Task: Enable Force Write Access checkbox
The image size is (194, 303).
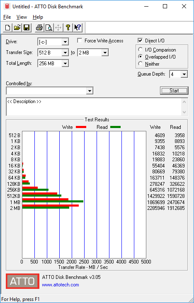Action: tap(80, 41)
